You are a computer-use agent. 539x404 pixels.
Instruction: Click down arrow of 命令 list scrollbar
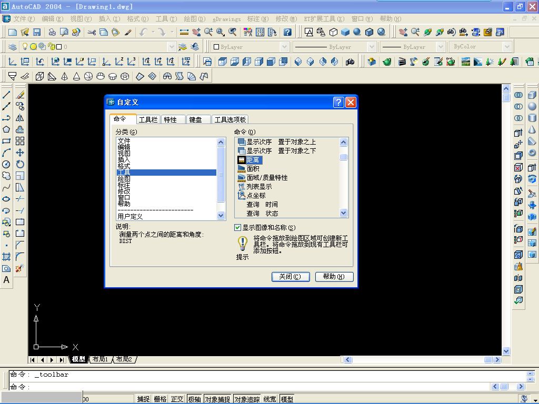point(343,213)
